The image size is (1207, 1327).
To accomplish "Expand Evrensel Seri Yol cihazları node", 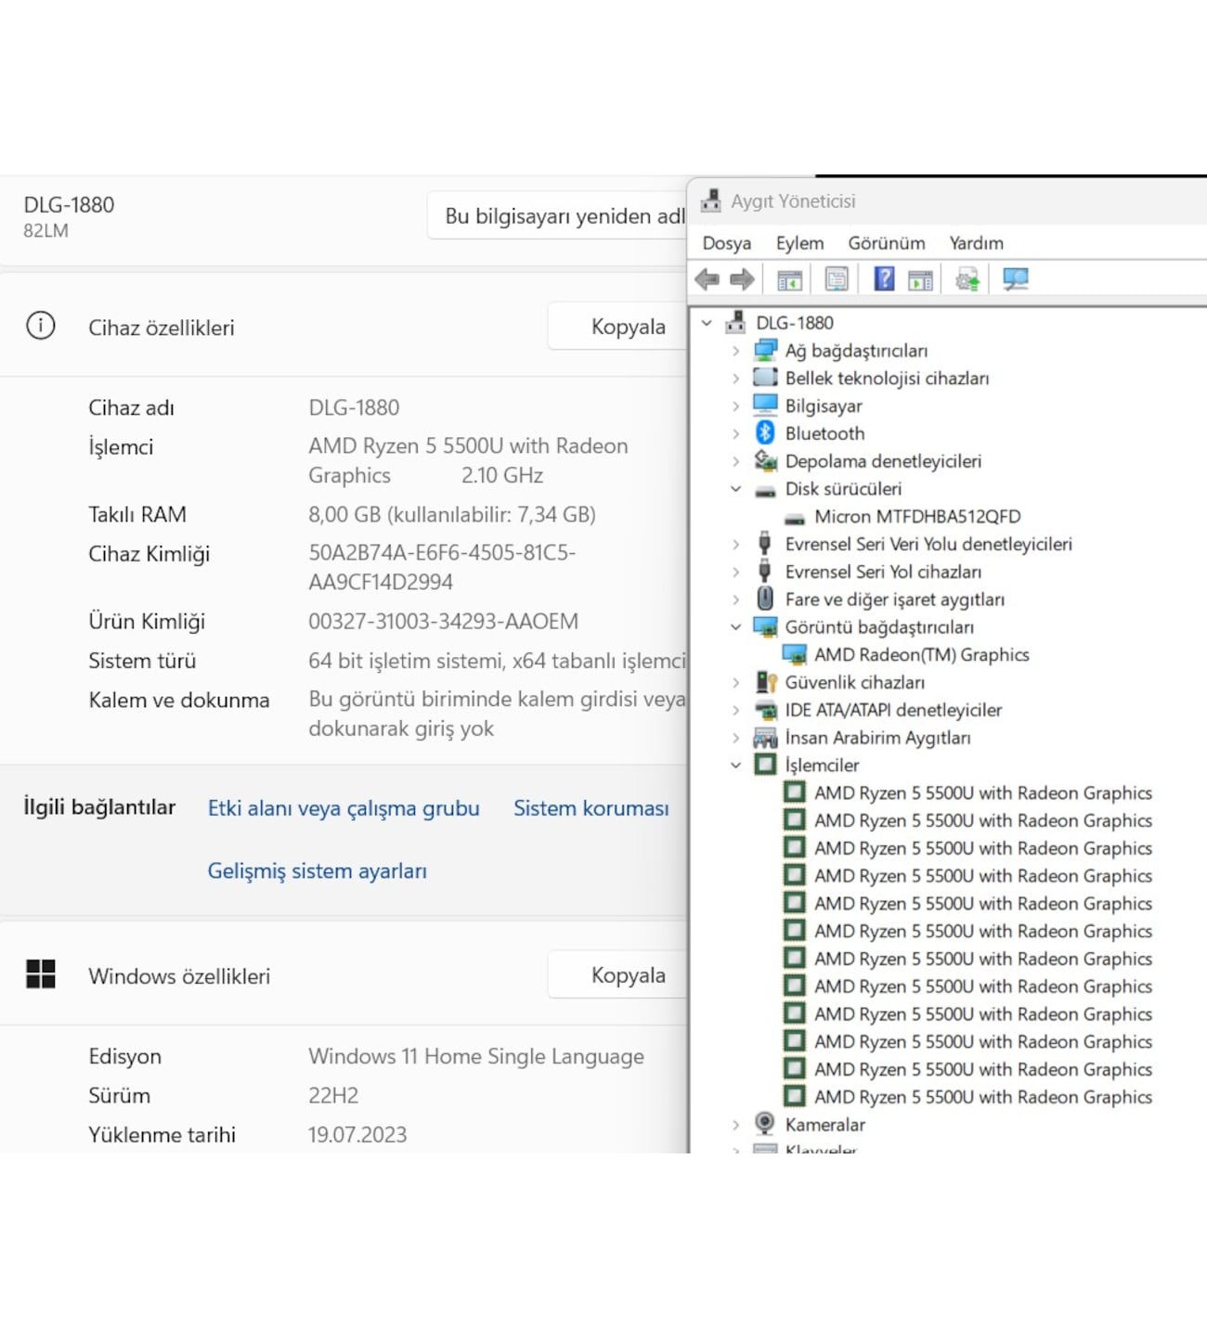I will tap(735, 572).
